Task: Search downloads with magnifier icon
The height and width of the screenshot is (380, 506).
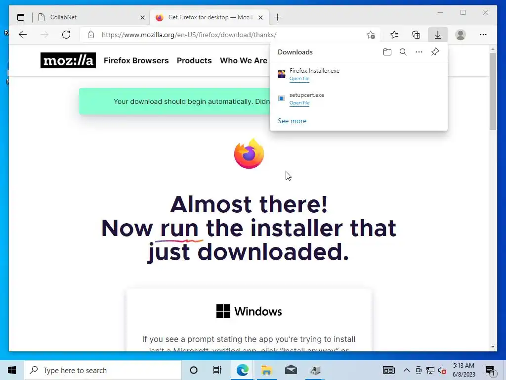Action: click(403, 52)
